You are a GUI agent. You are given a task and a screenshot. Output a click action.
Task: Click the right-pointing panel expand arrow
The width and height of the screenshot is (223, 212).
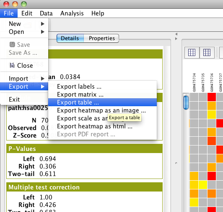(x=176, y=38)
